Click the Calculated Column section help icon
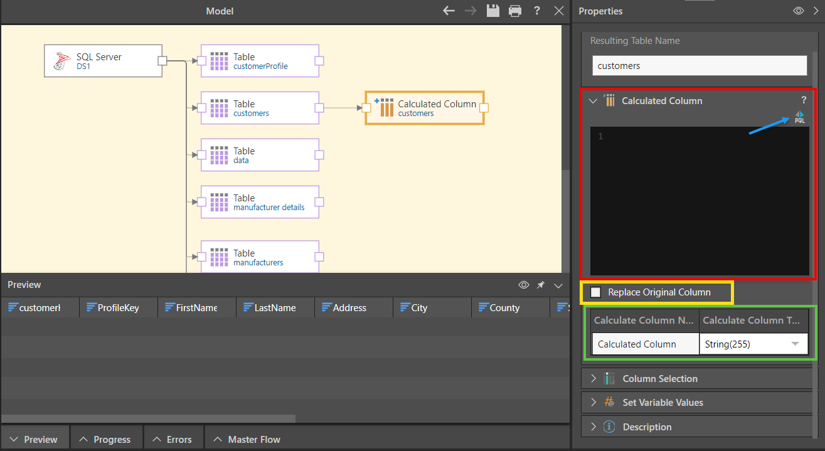 pyautogui.click(x=804, y=100)
